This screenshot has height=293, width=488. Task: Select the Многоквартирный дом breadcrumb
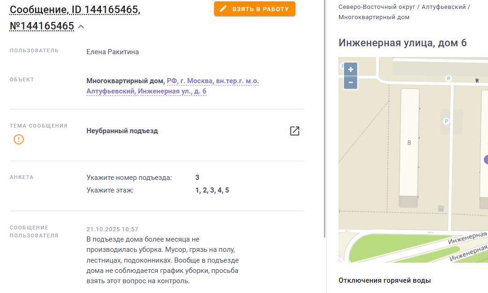point(373,17)
